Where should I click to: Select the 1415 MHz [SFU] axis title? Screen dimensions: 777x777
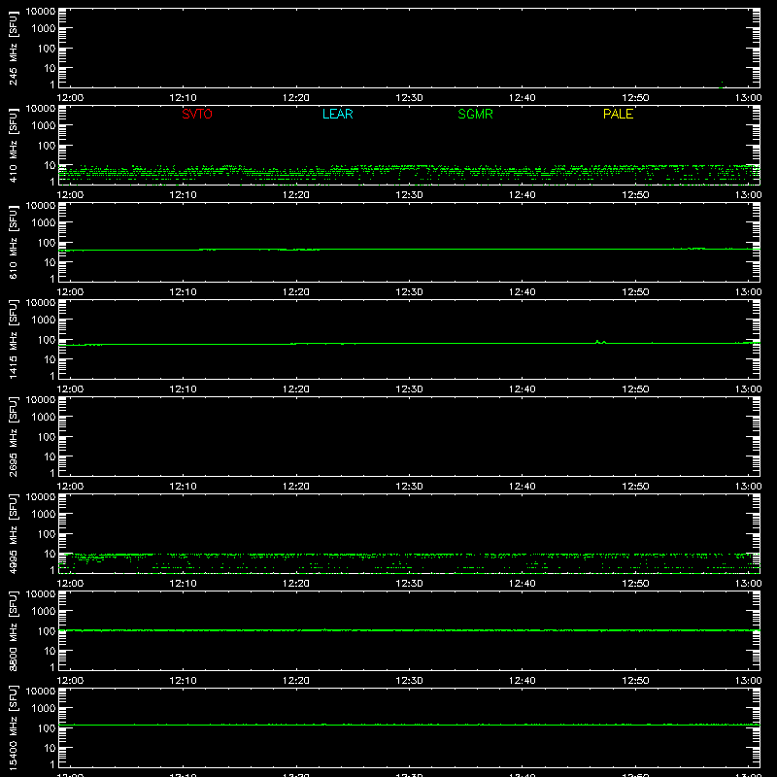click(13, 339)
